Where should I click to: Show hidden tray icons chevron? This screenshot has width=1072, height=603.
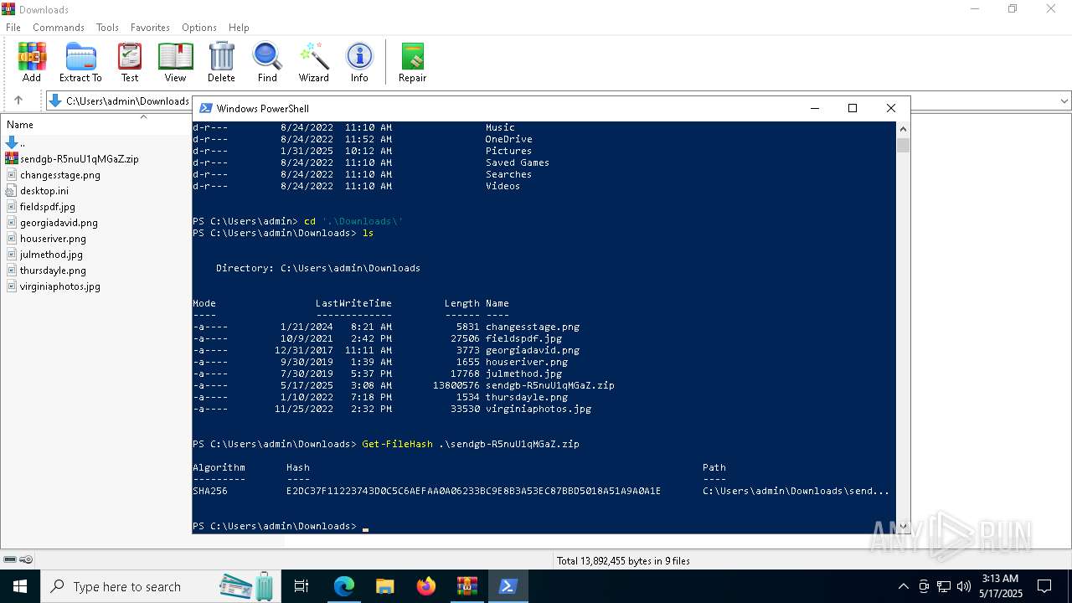click(903, 586)
